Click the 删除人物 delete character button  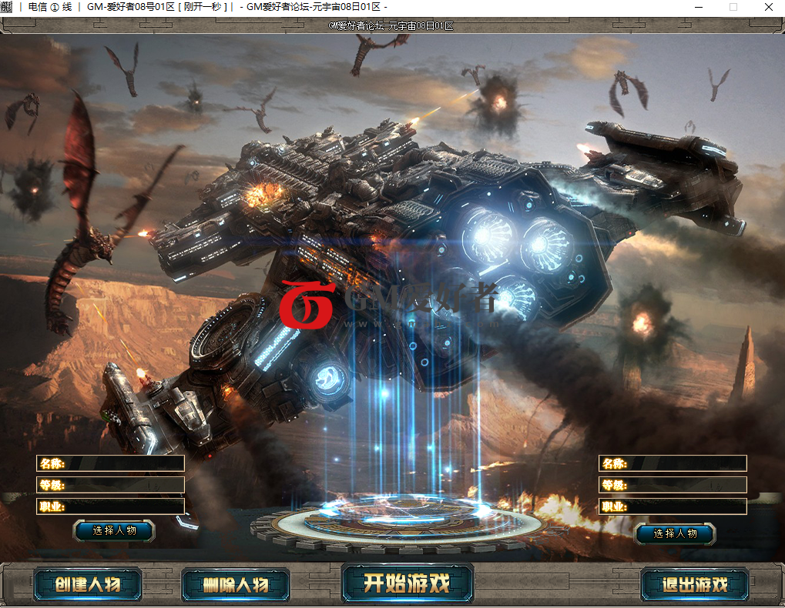pos(235,584)
